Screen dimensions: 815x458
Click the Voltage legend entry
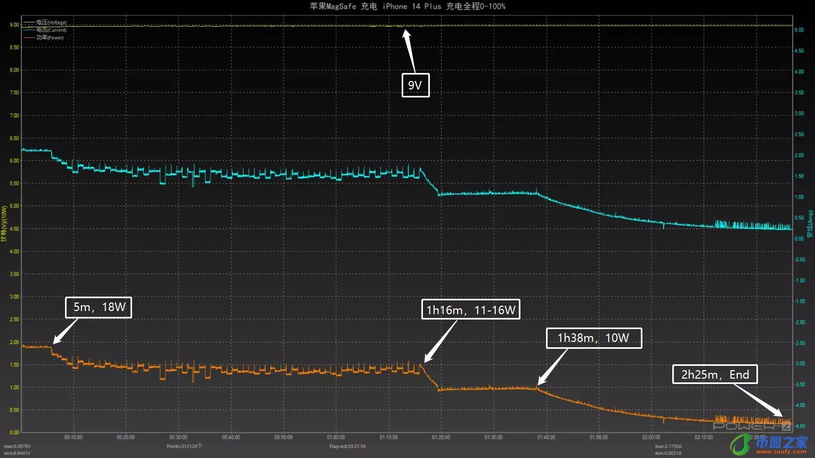(51, 22)
